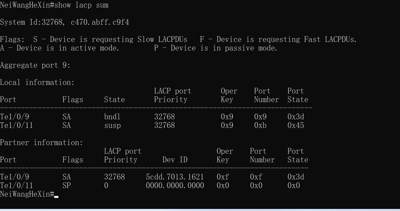
Task: Select the 'bndl' state of local Te1/0/9
Action: (x=112, y=117)
